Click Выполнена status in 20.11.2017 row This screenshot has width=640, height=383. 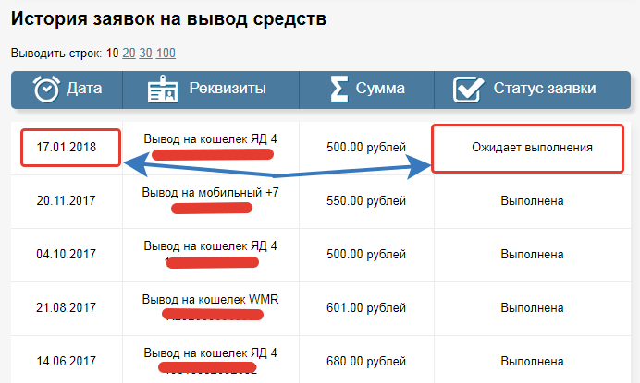[532, 200]
